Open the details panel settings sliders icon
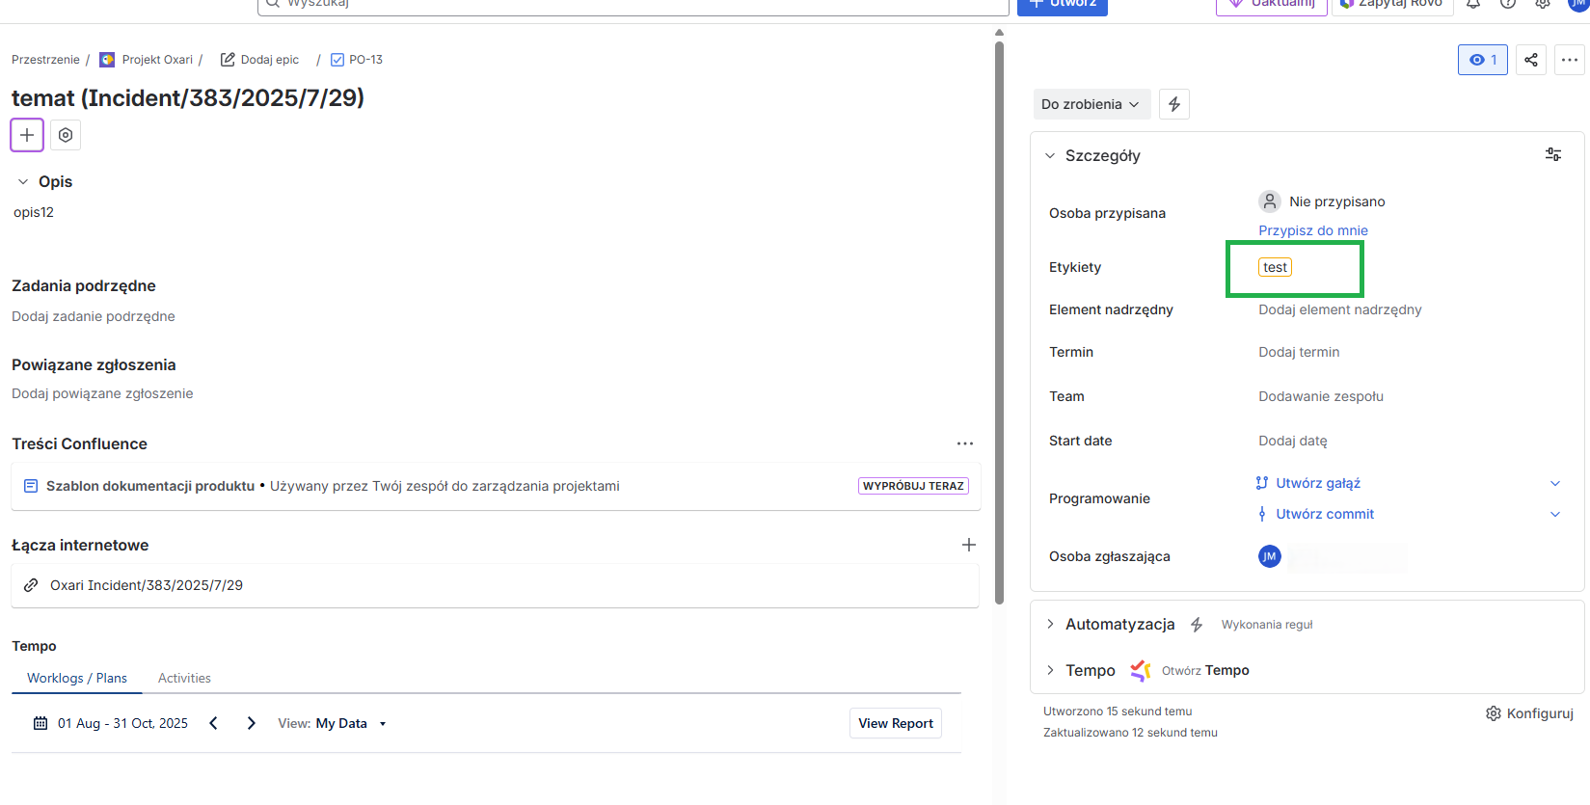The image size is (1590, 805). coord(1552,154)
